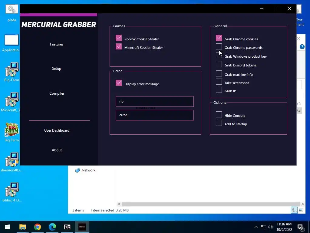
Task: Select the 'Big Farm' game shortcut icon
Action: point(12,132)
